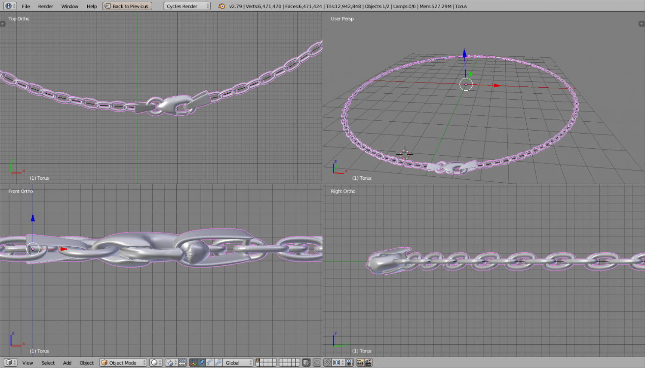Open the Render menu
645x368 pixels.
tap(45, 6)
